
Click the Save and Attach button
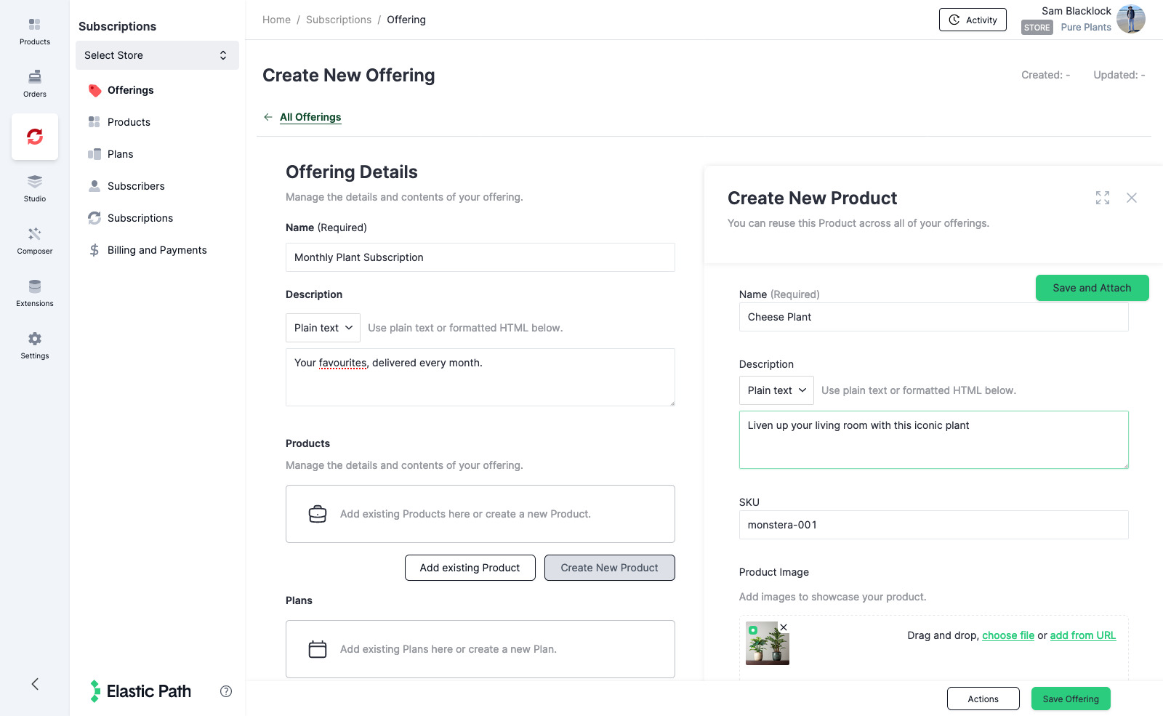tap(1092, 288)
